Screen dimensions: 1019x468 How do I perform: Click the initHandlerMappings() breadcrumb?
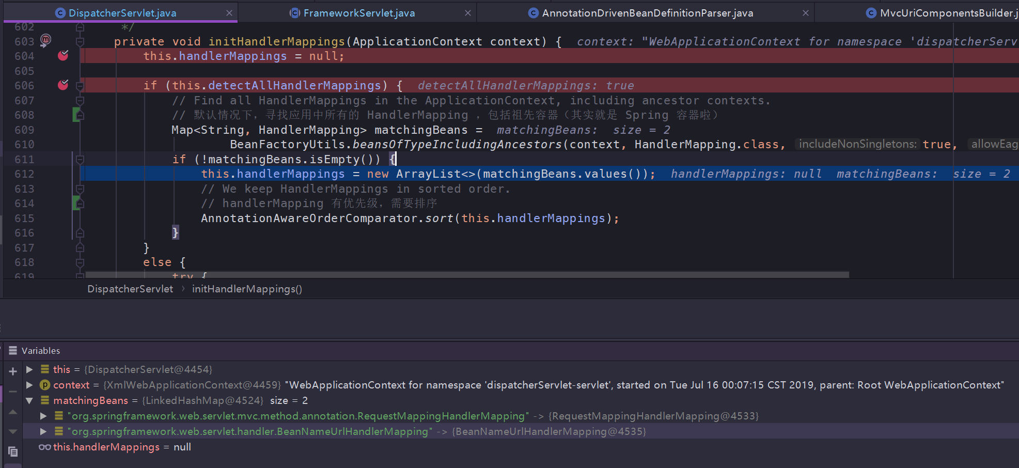[247, 289]
